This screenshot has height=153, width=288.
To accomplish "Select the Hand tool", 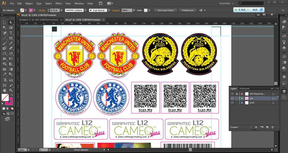I will 5,90.
